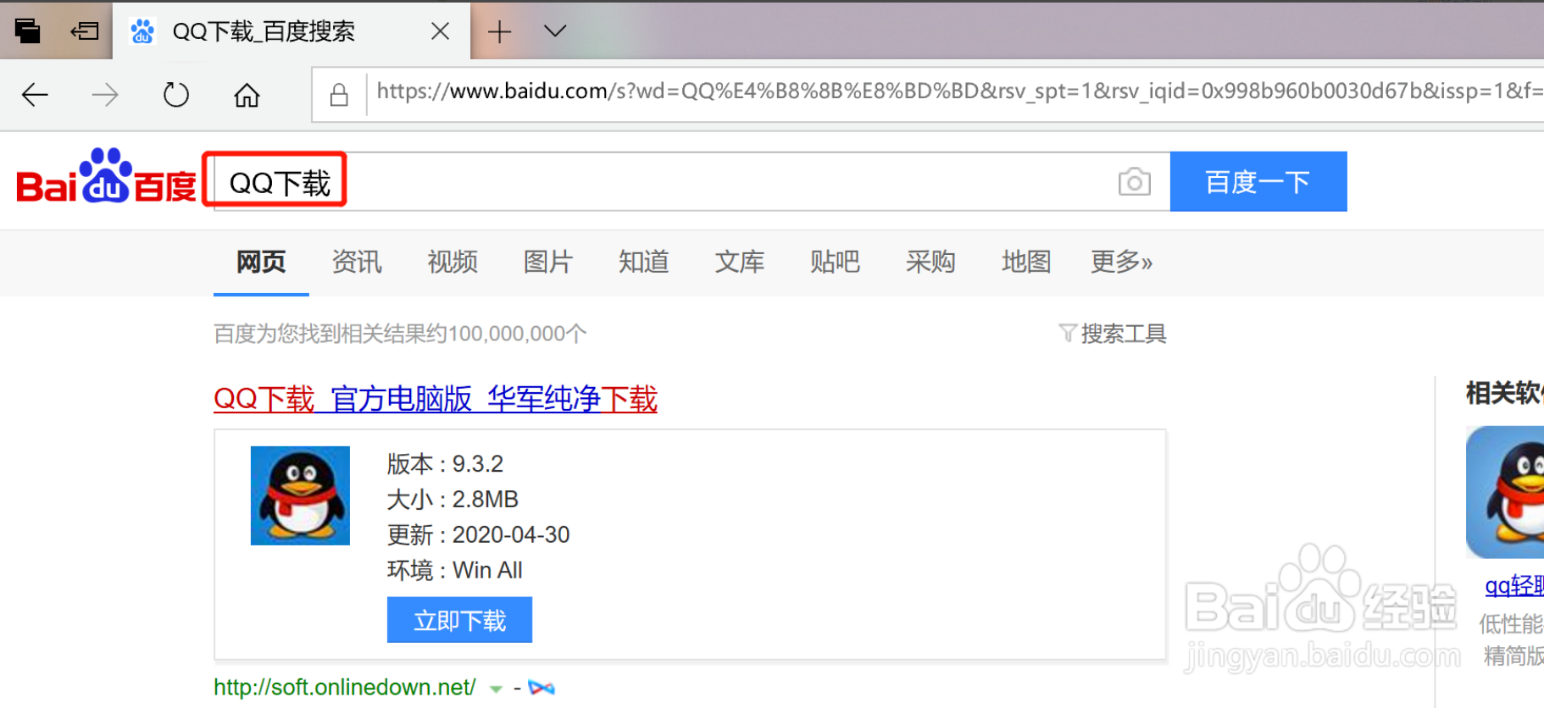
Task: Click the 相关软件 sidebar heading
Action: pos(1504,393)
